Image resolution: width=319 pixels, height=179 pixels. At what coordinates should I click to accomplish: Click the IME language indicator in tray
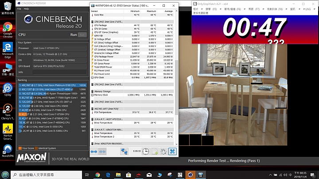290,175
